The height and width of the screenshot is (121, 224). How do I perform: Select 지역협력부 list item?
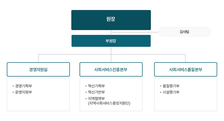(x=97, y=98)
